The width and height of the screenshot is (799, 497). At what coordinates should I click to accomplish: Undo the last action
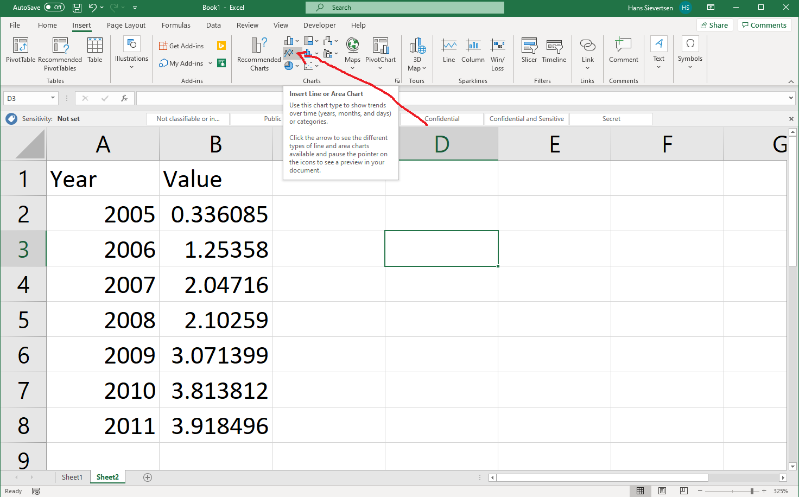(x=93, y=8)
